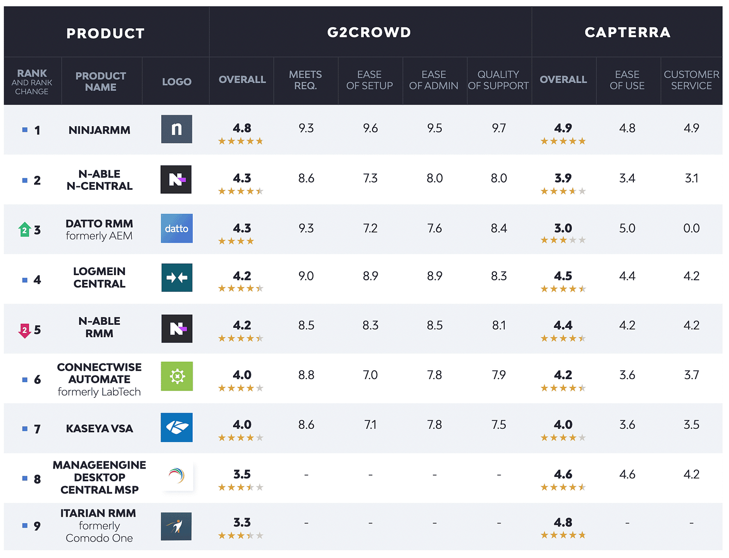729x558 pixels.
Task: Click the blue no-change marker beside rank 4
Action: (25, 280)
